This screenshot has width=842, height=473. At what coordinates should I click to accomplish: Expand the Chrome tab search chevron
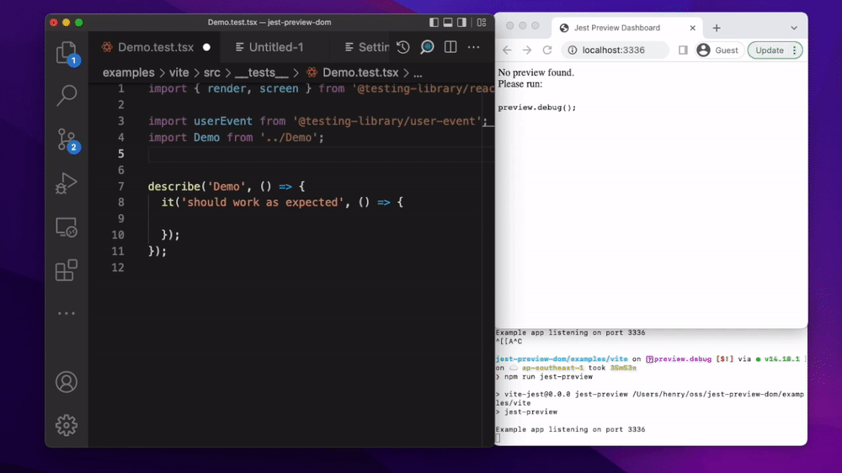coord(793,28)
